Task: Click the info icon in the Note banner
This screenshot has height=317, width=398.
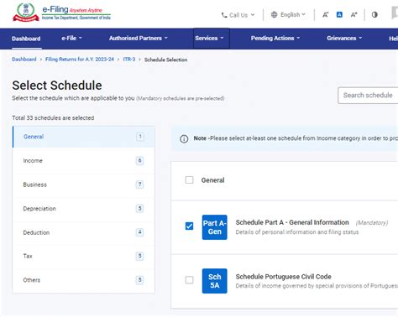Action: [184, 138]
